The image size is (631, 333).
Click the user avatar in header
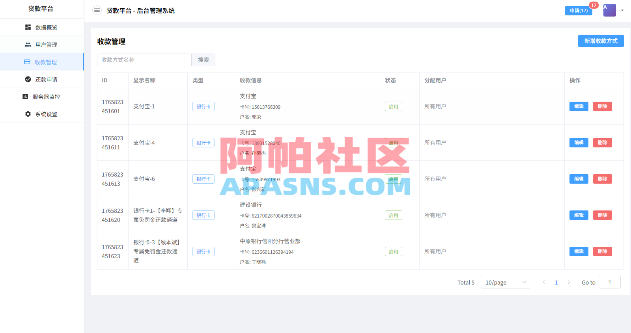609,10
